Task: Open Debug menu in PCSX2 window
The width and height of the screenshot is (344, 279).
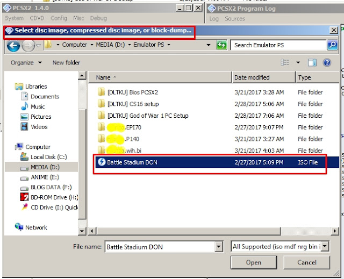Action: pos(98,18)
